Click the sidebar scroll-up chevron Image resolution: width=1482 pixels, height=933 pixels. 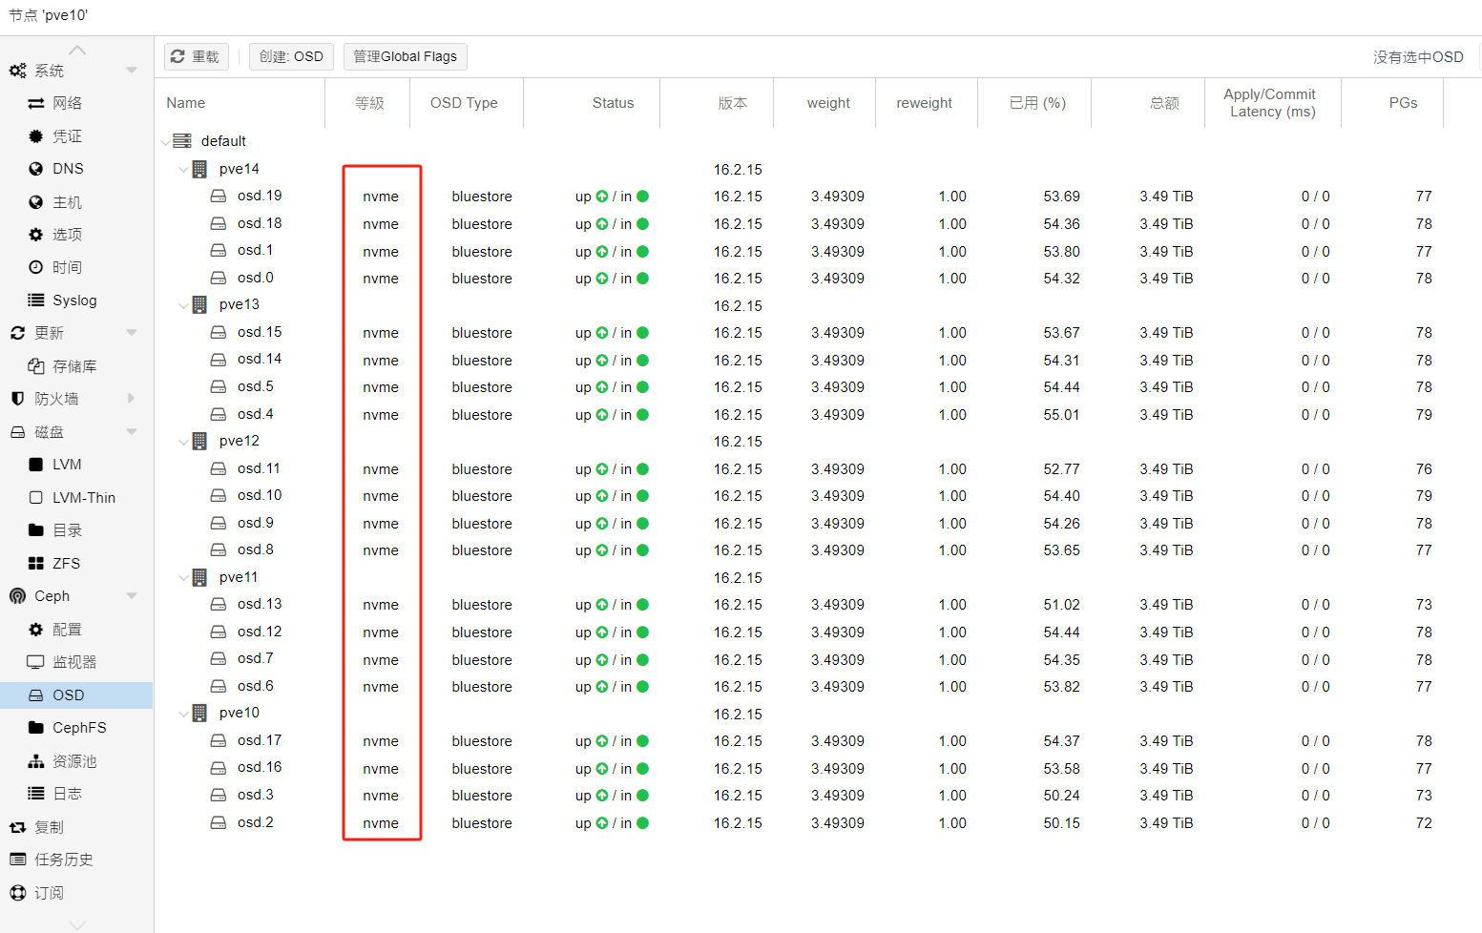pos(77,50)
